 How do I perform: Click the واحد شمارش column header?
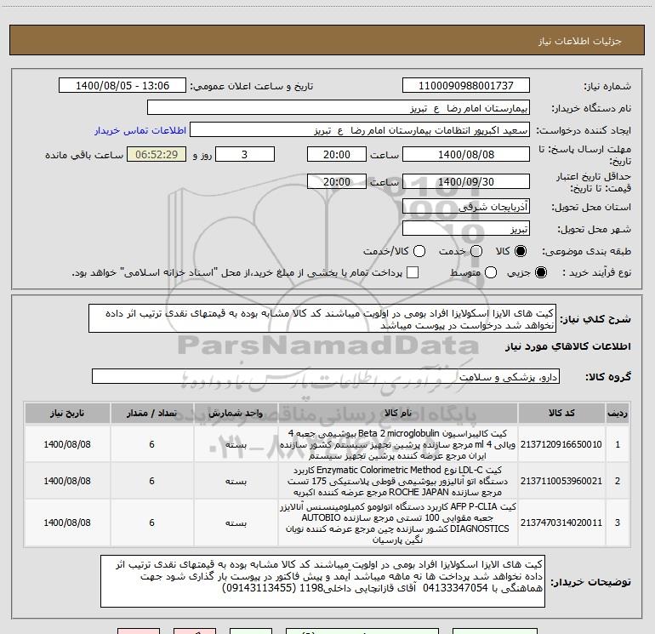pyautogui.click(x=236, y=413)
